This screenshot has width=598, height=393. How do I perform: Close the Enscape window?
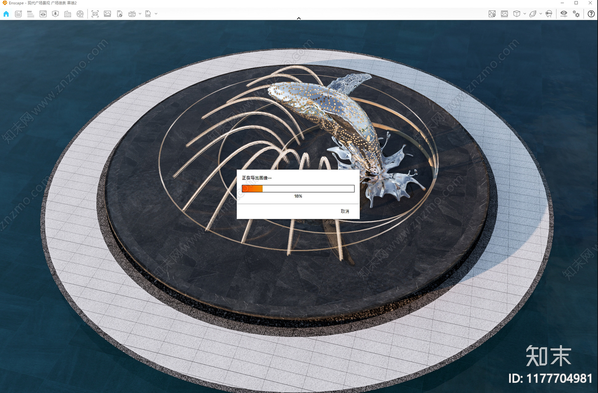(x=591, y=3)
